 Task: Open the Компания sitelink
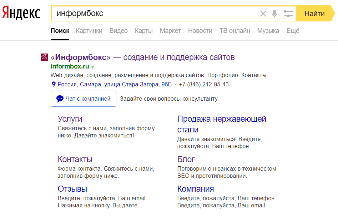pyautogui.click(x=196, y=189)
